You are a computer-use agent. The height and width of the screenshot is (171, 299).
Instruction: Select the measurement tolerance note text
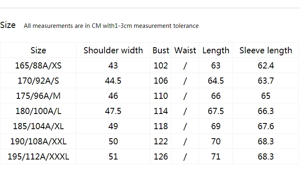(x=111, y=26)
